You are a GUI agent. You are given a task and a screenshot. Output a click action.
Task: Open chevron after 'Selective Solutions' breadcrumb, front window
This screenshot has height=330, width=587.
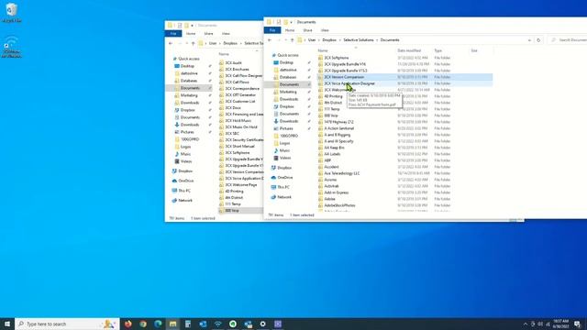[377, 40]
